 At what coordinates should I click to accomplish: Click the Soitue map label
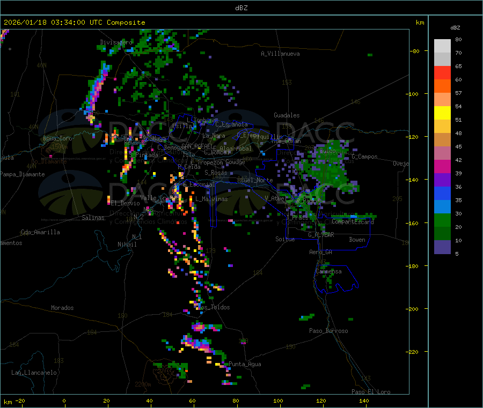click(x=285, y=239)
